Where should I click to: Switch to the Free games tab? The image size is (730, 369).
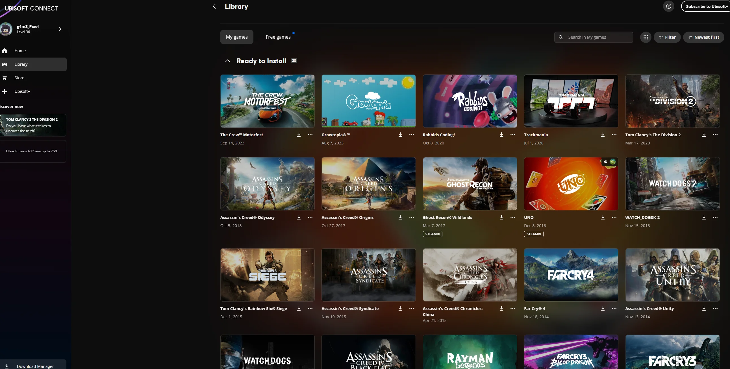(278, 37)
